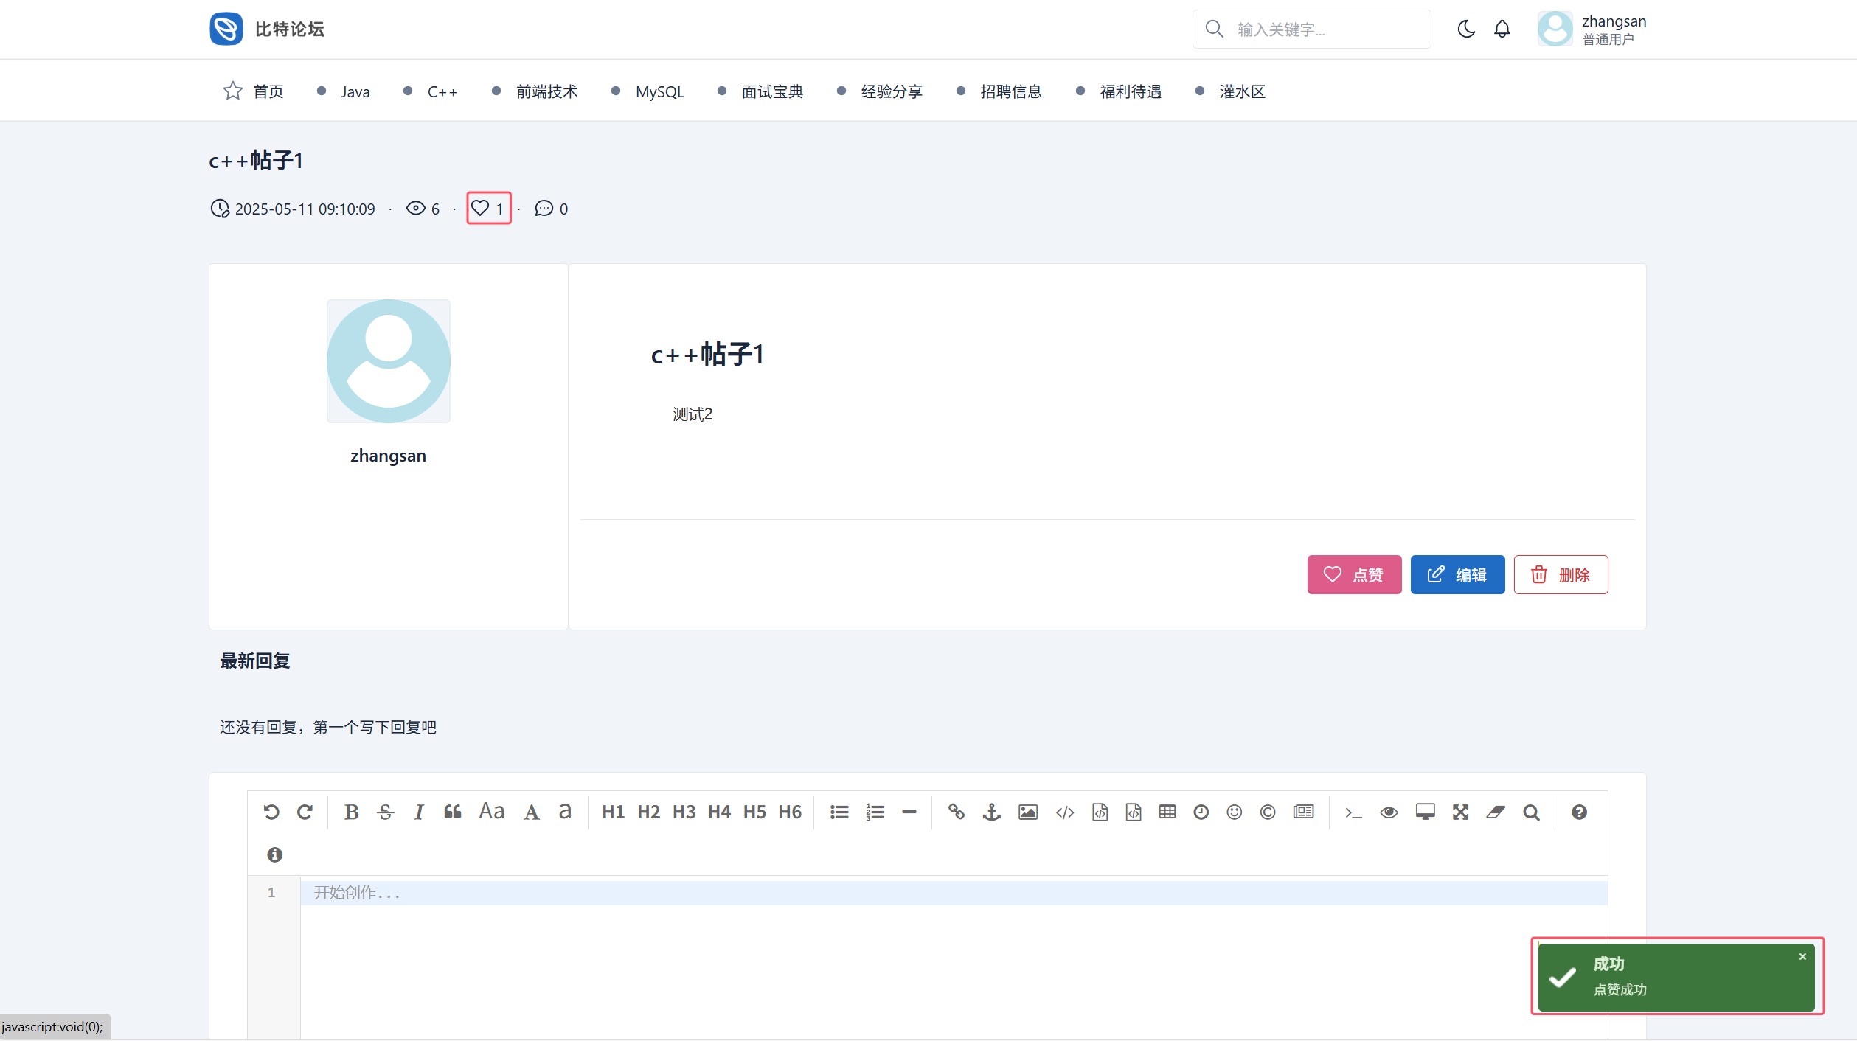Click the bold formatting icon in editor
The height and width of the screenshot is (1041, 1857).
(x=351, y=812)
